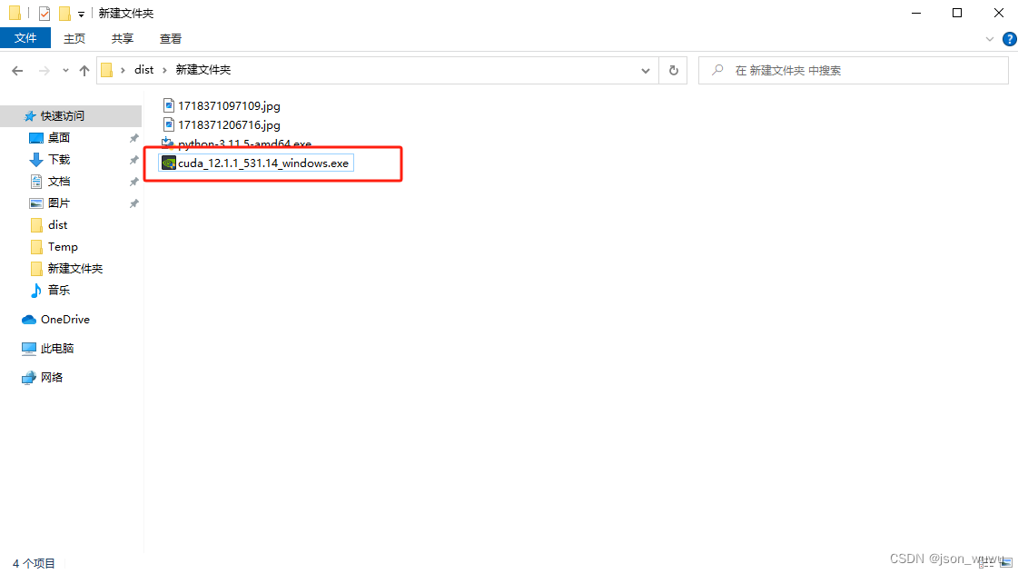Image resolution: width=1018 pixels, height=574 pixels.
Task: Select file 1718371206716.jpg
Action: click(x=229, y=124)
